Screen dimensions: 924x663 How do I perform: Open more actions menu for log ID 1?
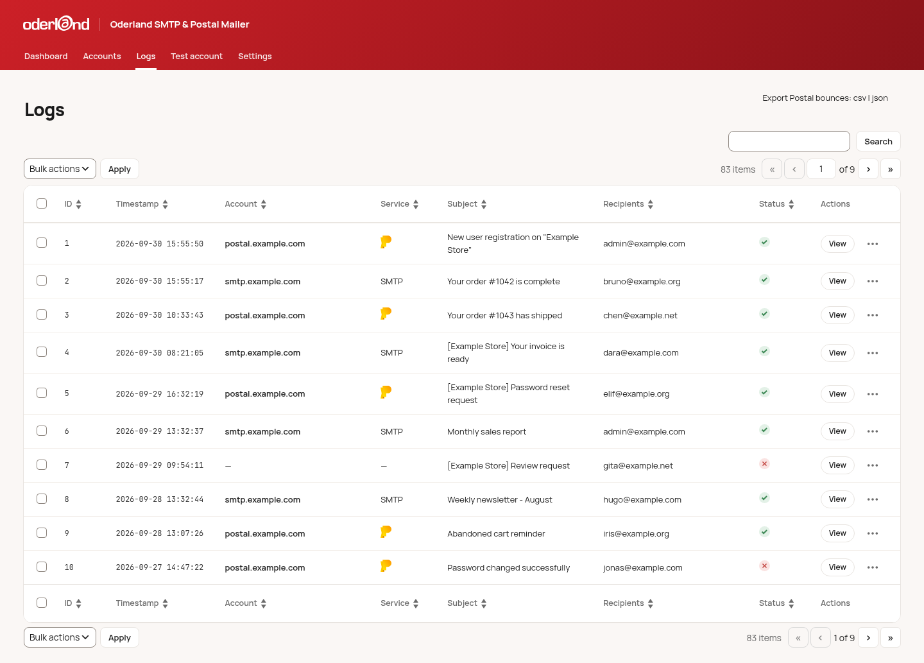(x=873, y=244)
